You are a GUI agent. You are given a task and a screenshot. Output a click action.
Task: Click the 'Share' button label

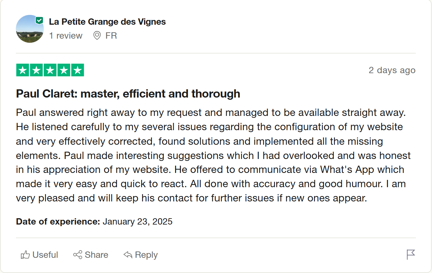click(96, 255)
